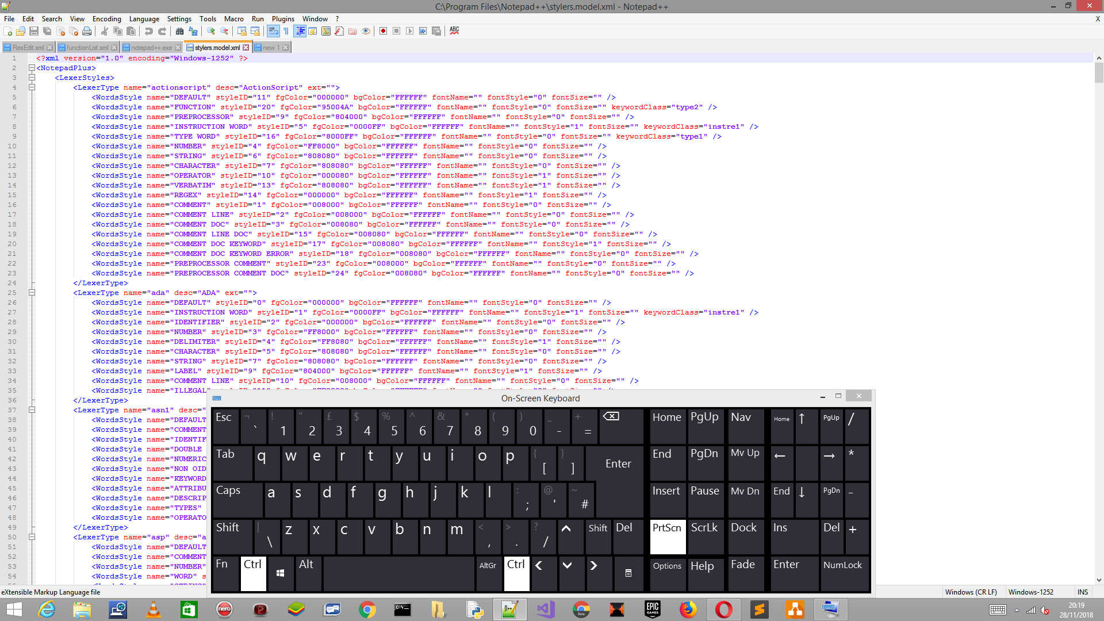Toggle NumLock on the On-Screen Keyboard
Image resolution: width=1104 pixels, height=621 pixels.
(844, 573)
